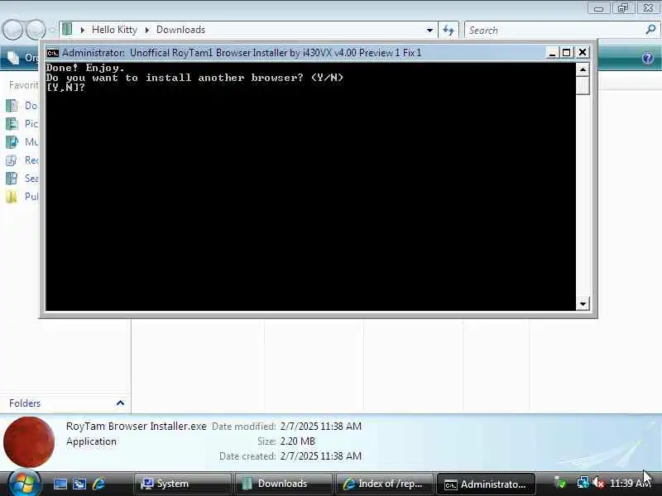Expand the Folders pane chevron
The height and width of the screenshot is (496, 662).
coord(120,403)
